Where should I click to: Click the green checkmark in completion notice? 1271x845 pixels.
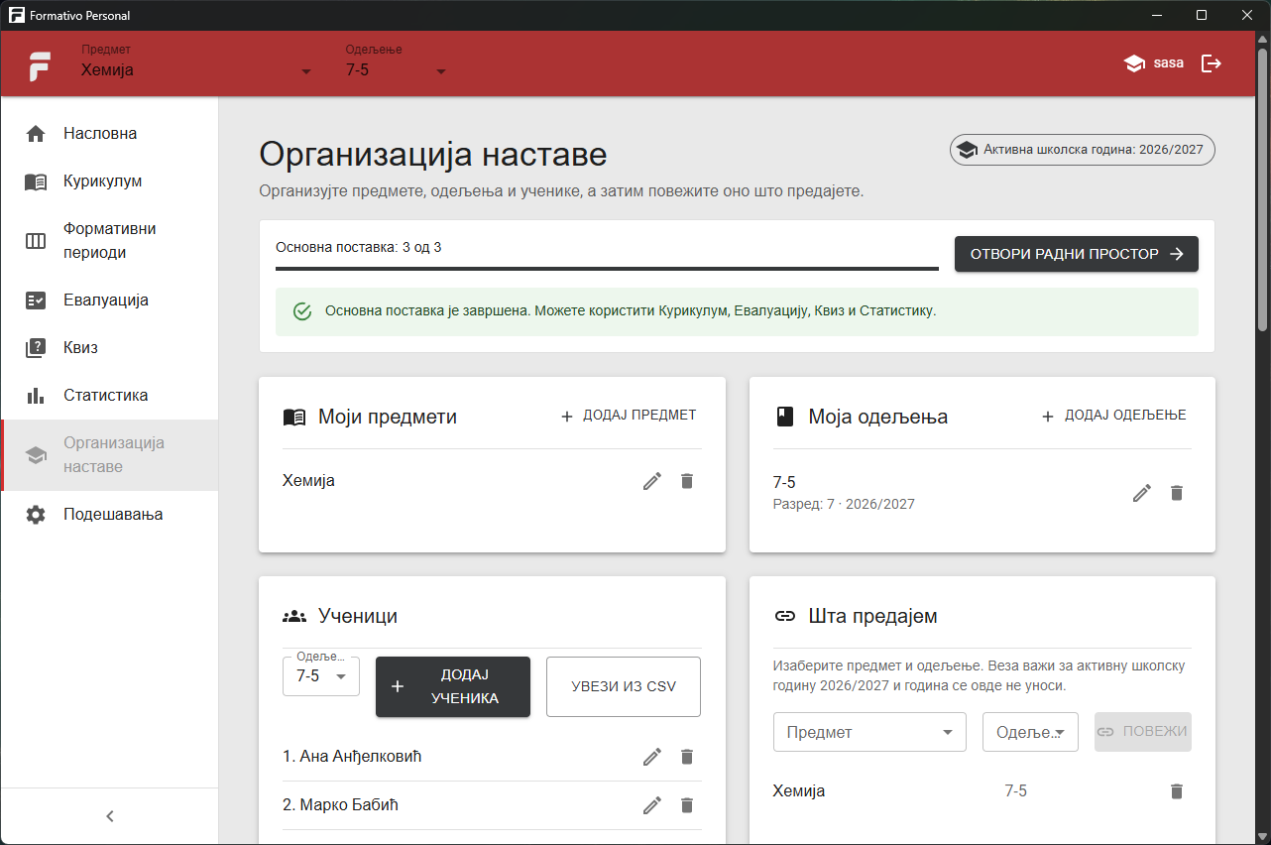[303, 311]
